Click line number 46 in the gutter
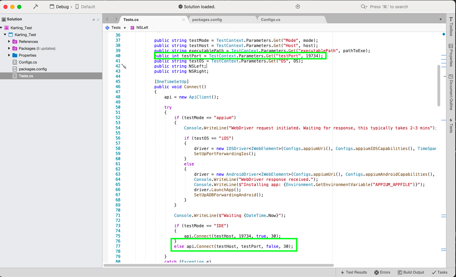Screen dimensions: 456x277 [118, 87]
